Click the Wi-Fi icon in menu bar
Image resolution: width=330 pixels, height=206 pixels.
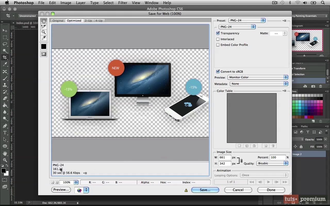click(298, 3)
